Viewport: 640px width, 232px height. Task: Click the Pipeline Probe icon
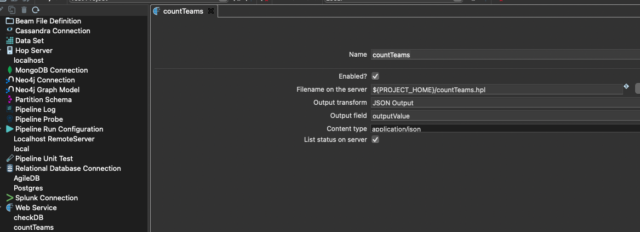click(10, 119)
